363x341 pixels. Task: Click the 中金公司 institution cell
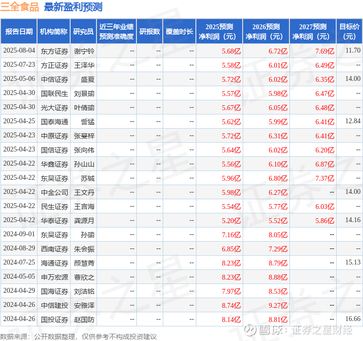55,192
